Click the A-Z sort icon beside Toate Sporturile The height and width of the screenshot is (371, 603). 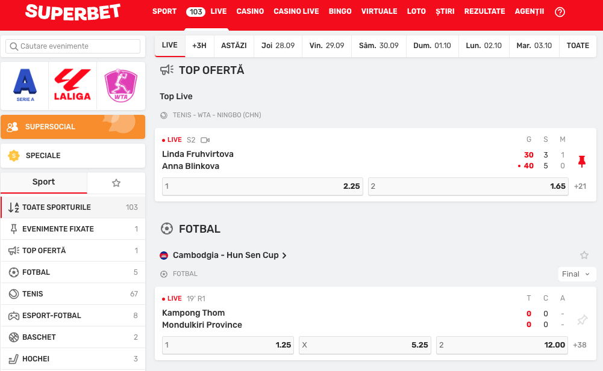[13, 207]
